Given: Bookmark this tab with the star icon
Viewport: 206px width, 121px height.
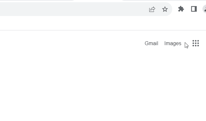Looking at the screenshot, I should pyautogui.click(x=165, y=9).
